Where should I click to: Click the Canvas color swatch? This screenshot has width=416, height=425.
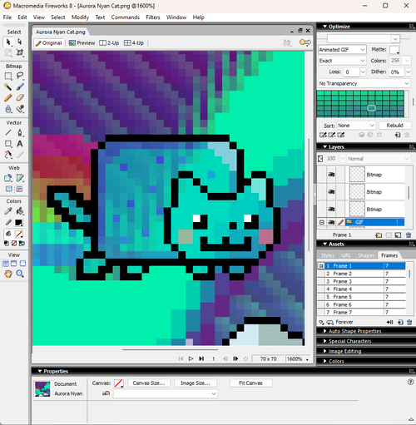point(119,383)
